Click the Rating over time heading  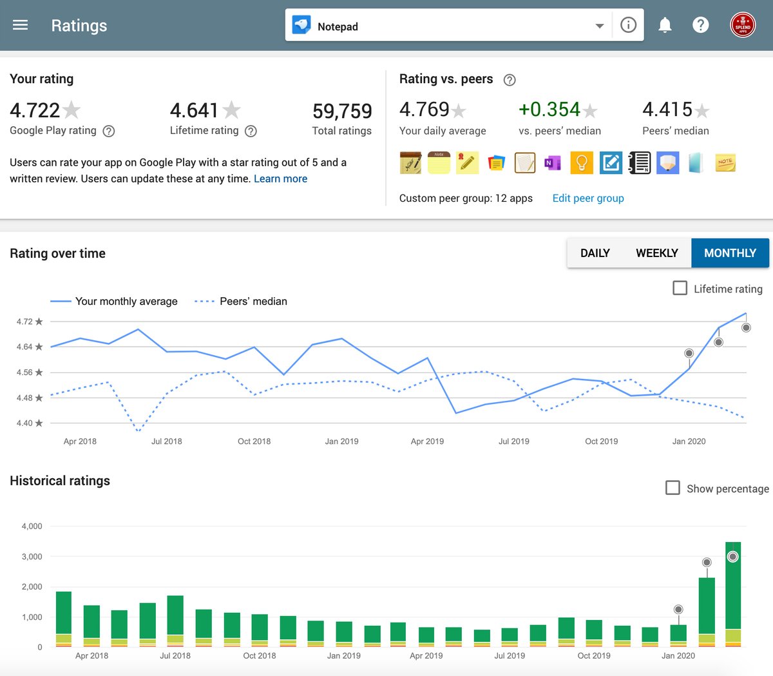pos(57,253)
